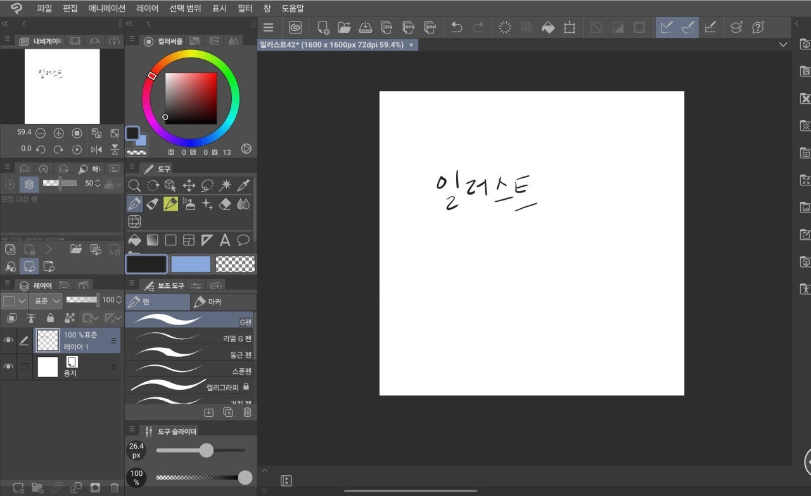Select the Decoration sparkle tool

(207, 204)
